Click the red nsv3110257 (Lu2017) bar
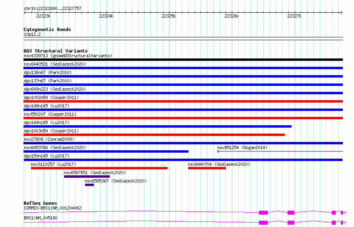This screenshot has width=354, height=227. [99, 168]
